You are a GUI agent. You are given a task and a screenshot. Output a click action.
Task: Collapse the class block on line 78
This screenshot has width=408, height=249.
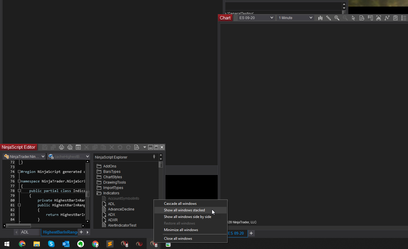point(19,191)
